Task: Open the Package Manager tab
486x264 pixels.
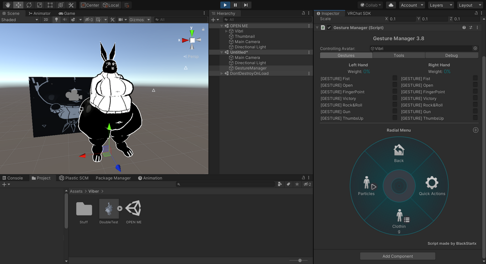Action: (113, 178)
